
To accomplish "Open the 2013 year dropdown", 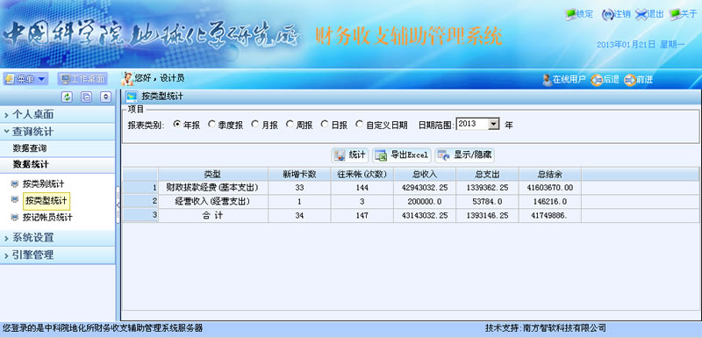I will (x=494, y=124).
